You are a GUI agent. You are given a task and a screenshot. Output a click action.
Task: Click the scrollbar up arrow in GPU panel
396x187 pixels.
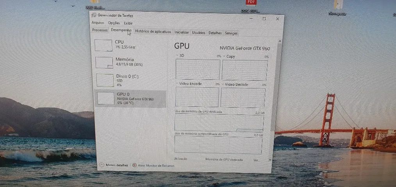(280, 41)
